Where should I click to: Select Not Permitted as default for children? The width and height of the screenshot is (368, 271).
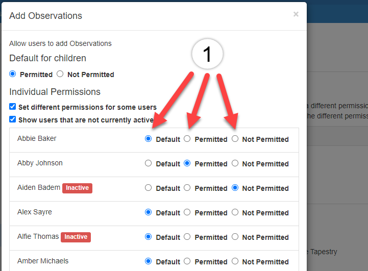[60, 74]
